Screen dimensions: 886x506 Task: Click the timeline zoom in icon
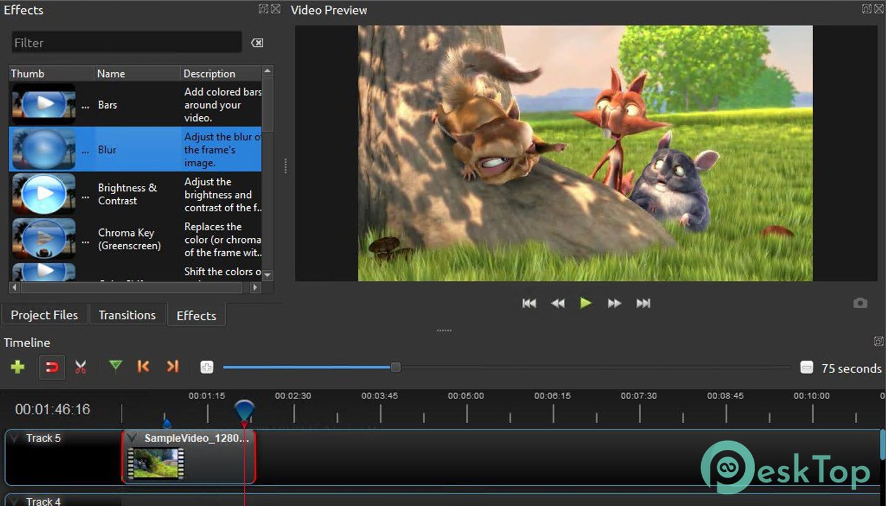pos(207,367)
